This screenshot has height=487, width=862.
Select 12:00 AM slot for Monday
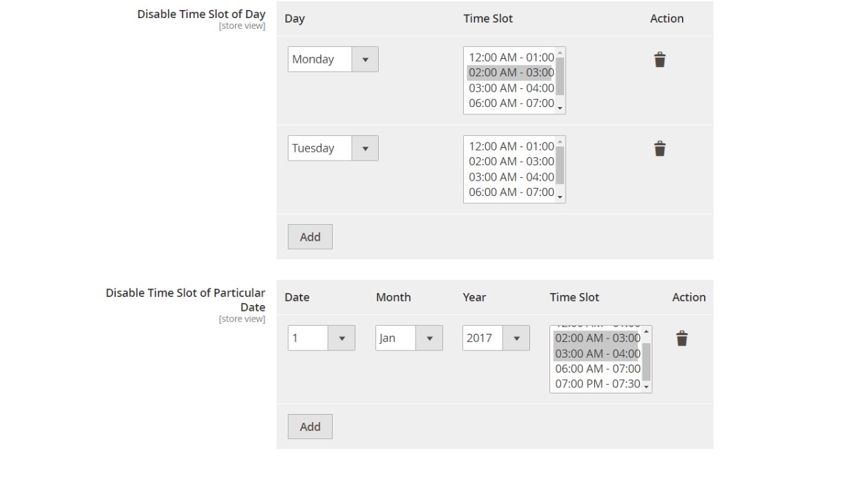tap(511, 58)
